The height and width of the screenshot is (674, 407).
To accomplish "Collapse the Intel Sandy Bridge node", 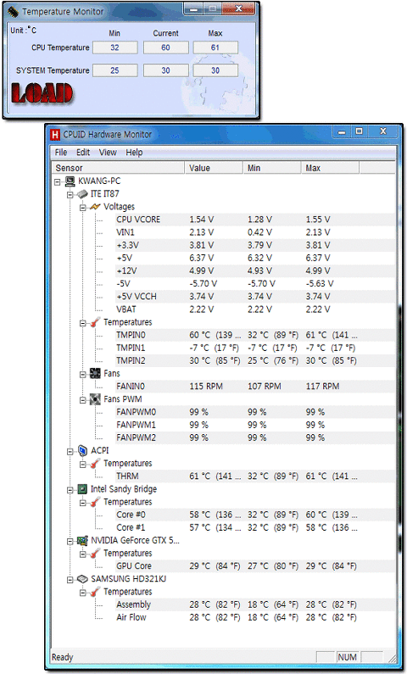I will click(x=70, y=490).
